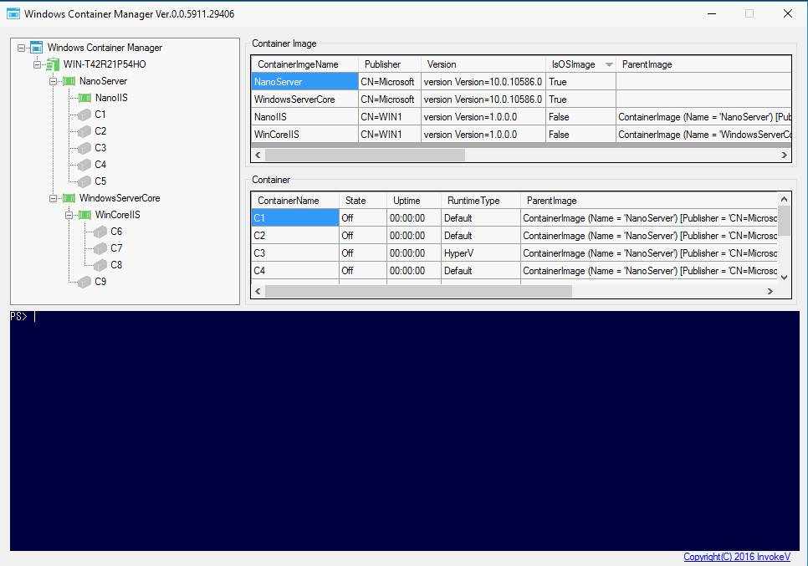
Task: Collapse the WinCoreIIS tree node
Action: click(69, 215)
